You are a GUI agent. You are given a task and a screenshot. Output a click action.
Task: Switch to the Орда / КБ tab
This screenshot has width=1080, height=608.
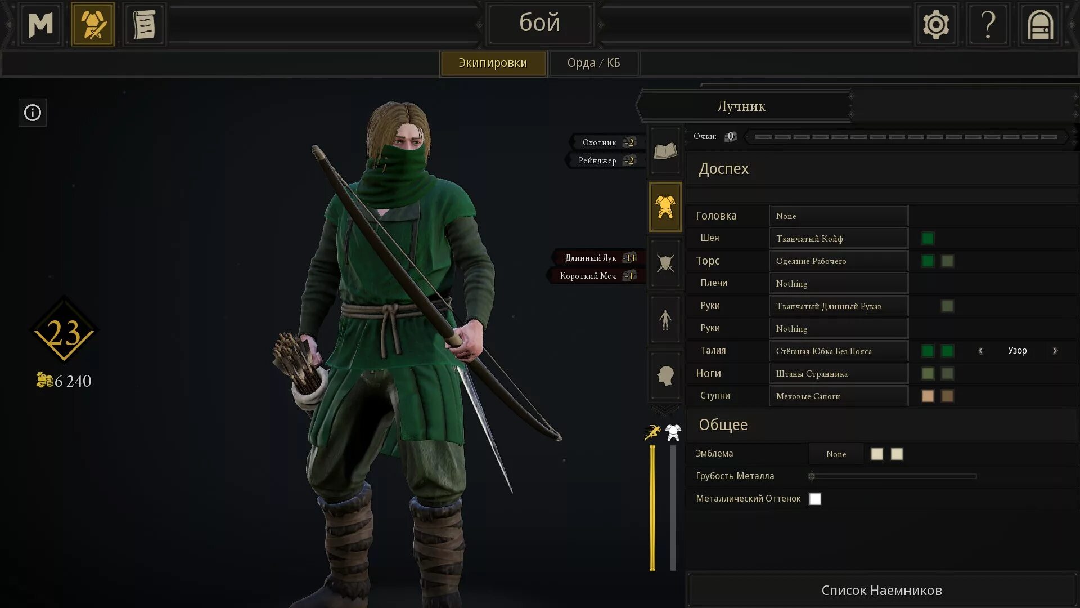click(x=593, y=63)
